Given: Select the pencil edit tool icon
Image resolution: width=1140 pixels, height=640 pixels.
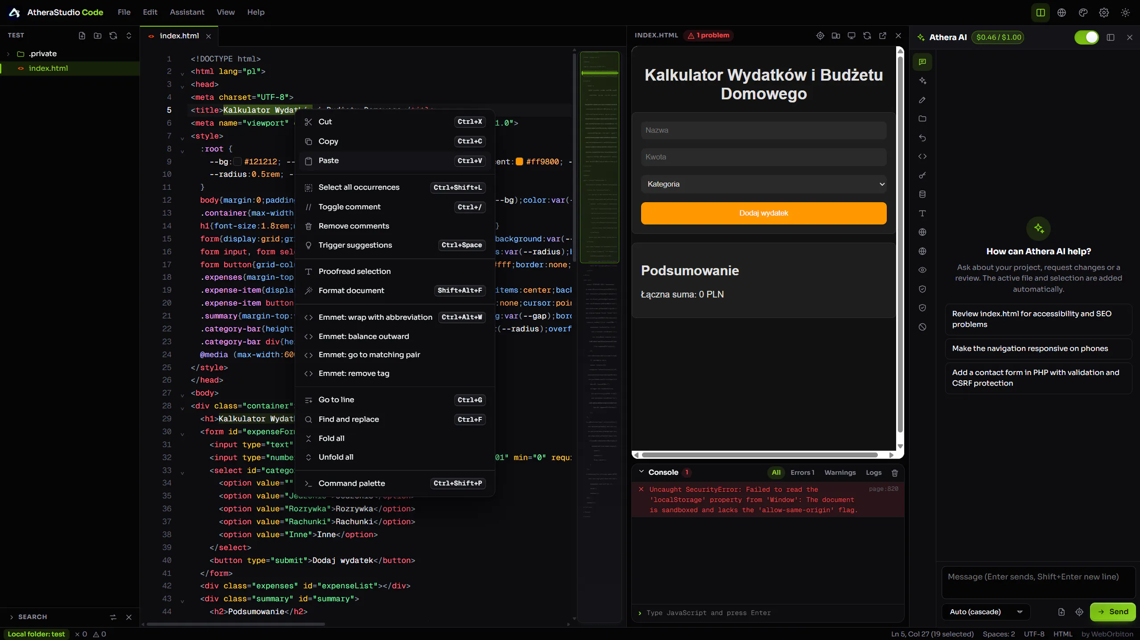Looking at the screenshot, I should (922, 100).
